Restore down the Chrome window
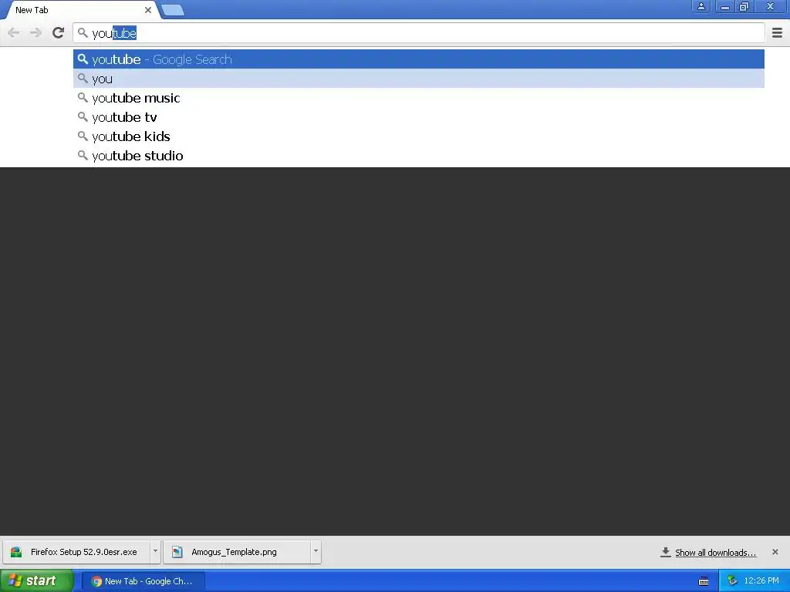 pos(744,6)
